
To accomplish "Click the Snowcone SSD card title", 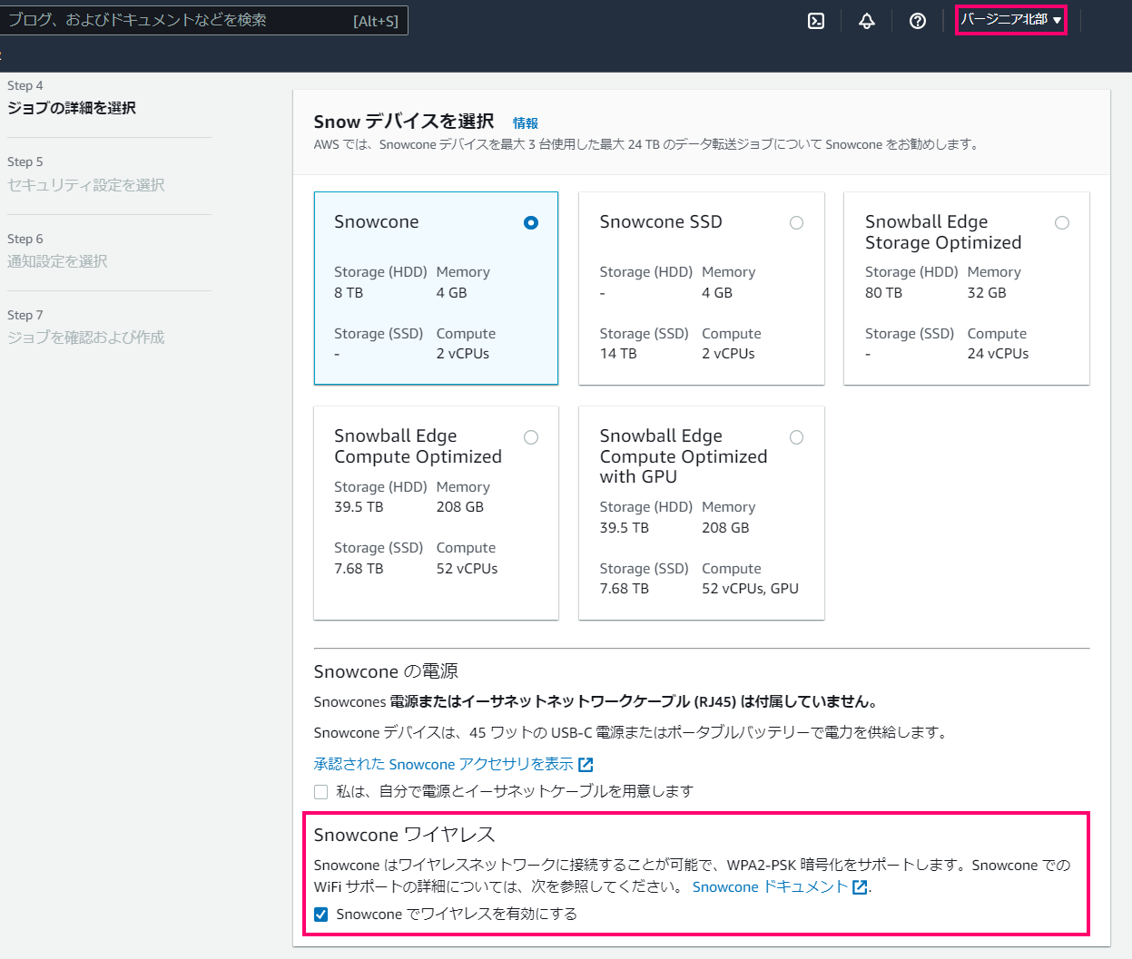I will [661, 221].
